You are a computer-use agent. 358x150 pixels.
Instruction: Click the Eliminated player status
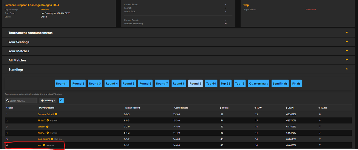tap(311, 10)
